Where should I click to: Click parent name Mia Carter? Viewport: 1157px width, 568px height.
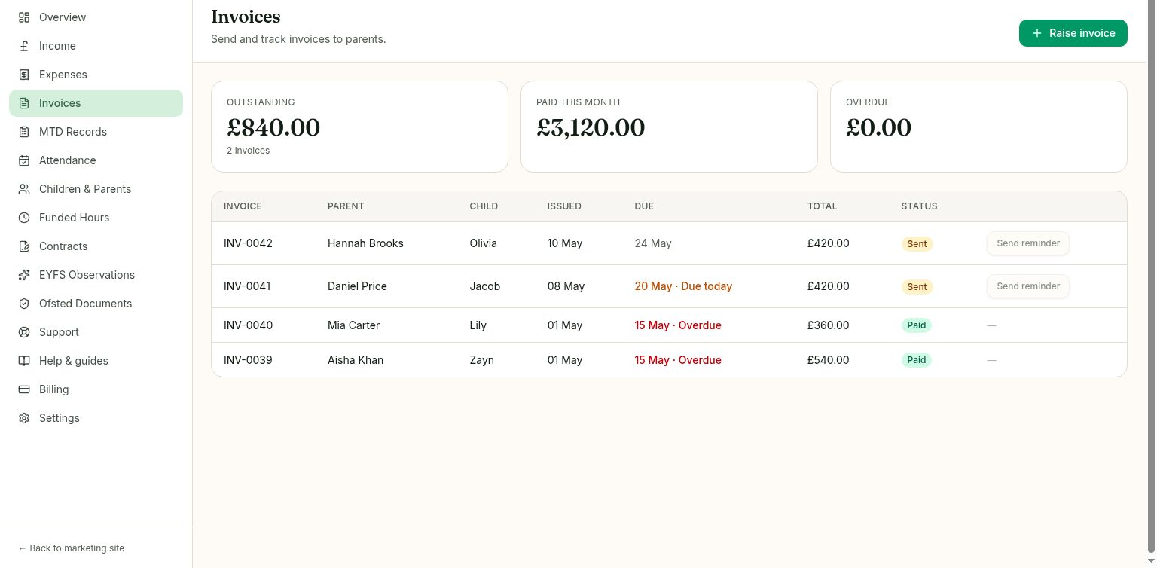353,325
